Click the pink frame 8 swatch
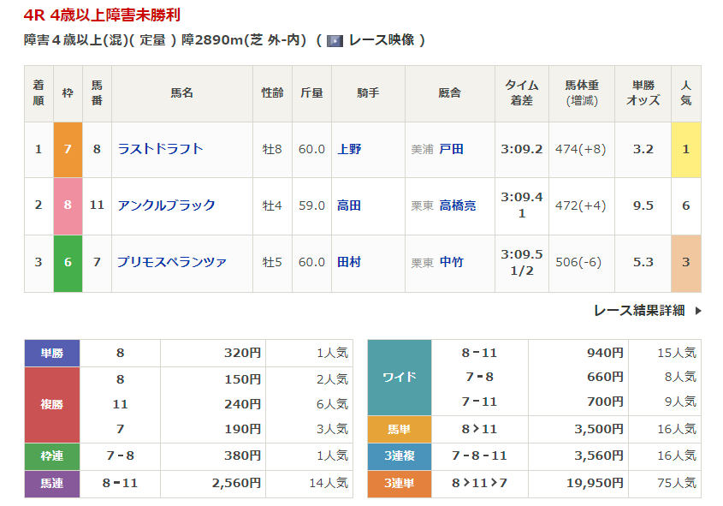This screenshot has width=723, height=506. (x=68, y=205)
